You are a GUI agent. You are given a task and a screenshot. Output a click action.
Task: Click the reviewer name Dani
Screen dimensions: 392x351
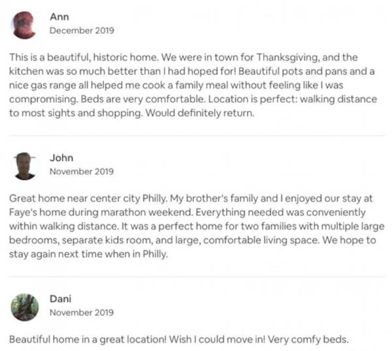[61, 299]
